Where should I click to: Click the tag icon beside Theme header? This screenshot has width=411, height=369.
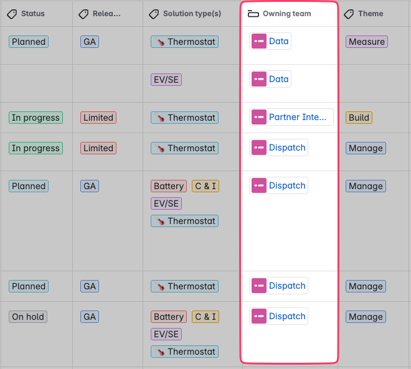(349, 14)
